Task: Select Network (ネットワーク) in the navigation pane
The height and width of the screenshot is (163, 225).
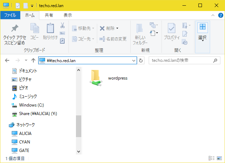Action: 22,125
